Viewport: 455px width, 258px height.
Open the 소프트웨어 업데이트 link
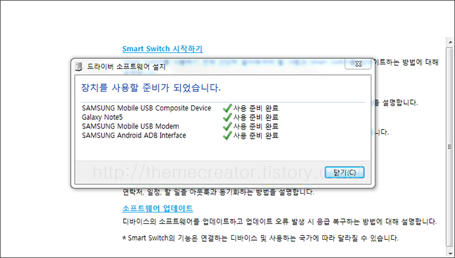click(157, 208)
